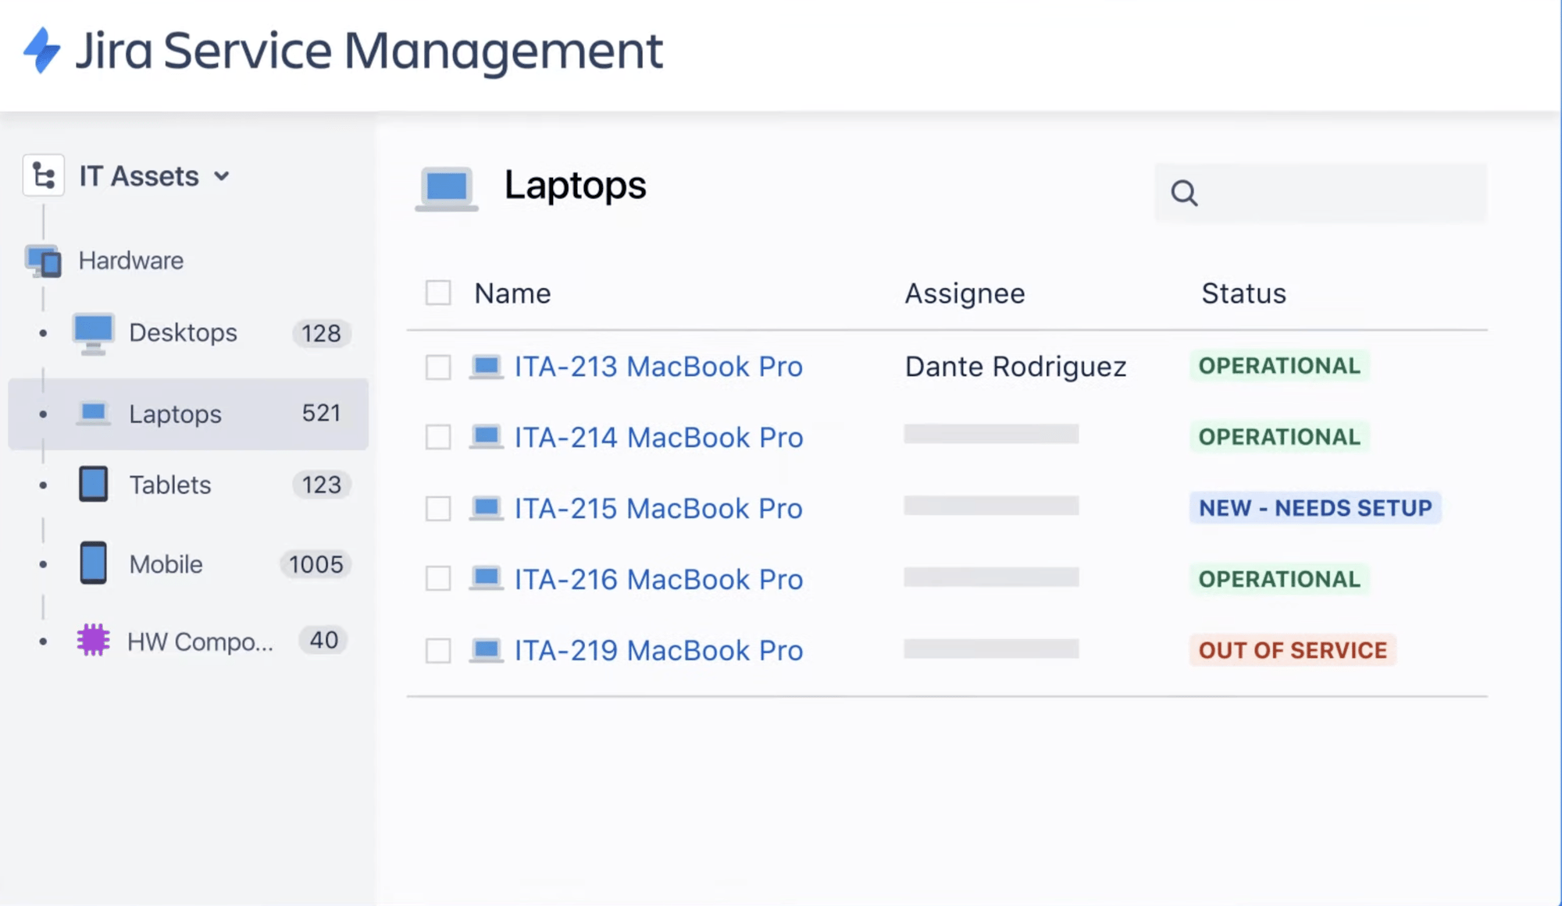Click the Hardware devices icon
Screen dimensions: 1562x906
(43, 261)
